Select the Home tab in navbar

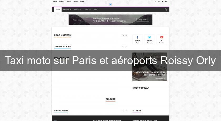pos(58,9)
